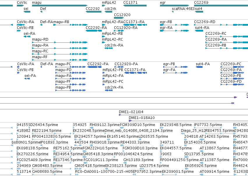Select protein egr-PA
248x176 pixels.
pos(169,70)
